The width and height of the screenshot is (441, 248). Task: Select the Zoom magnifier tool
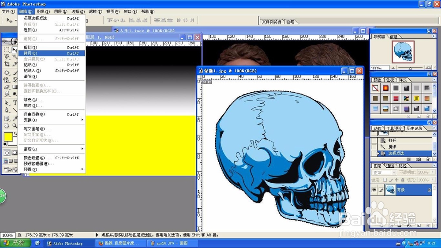click(15, 126)
